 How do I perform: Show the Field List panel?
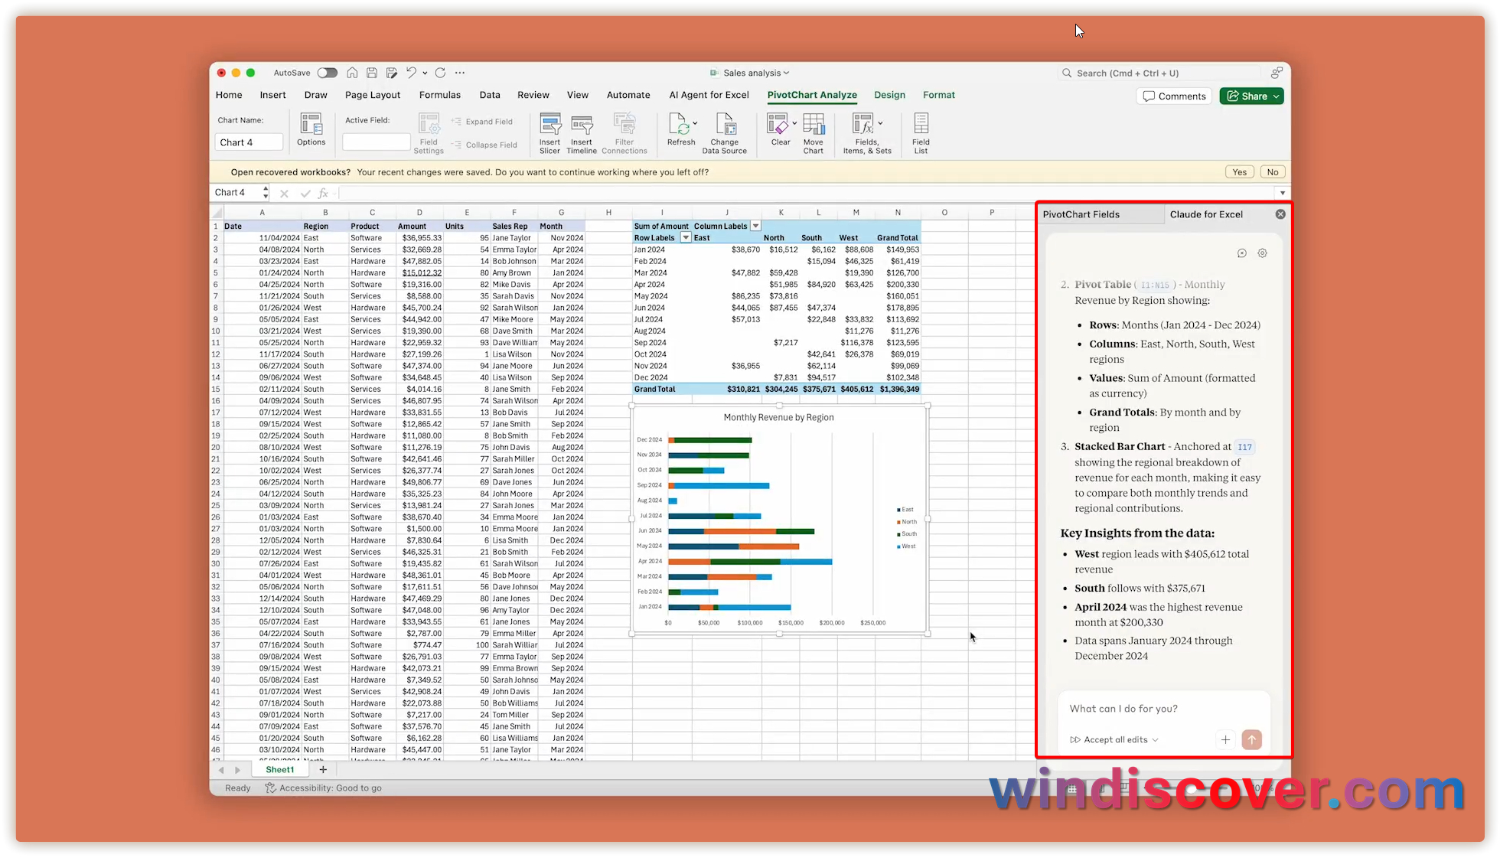coord(921,130)
